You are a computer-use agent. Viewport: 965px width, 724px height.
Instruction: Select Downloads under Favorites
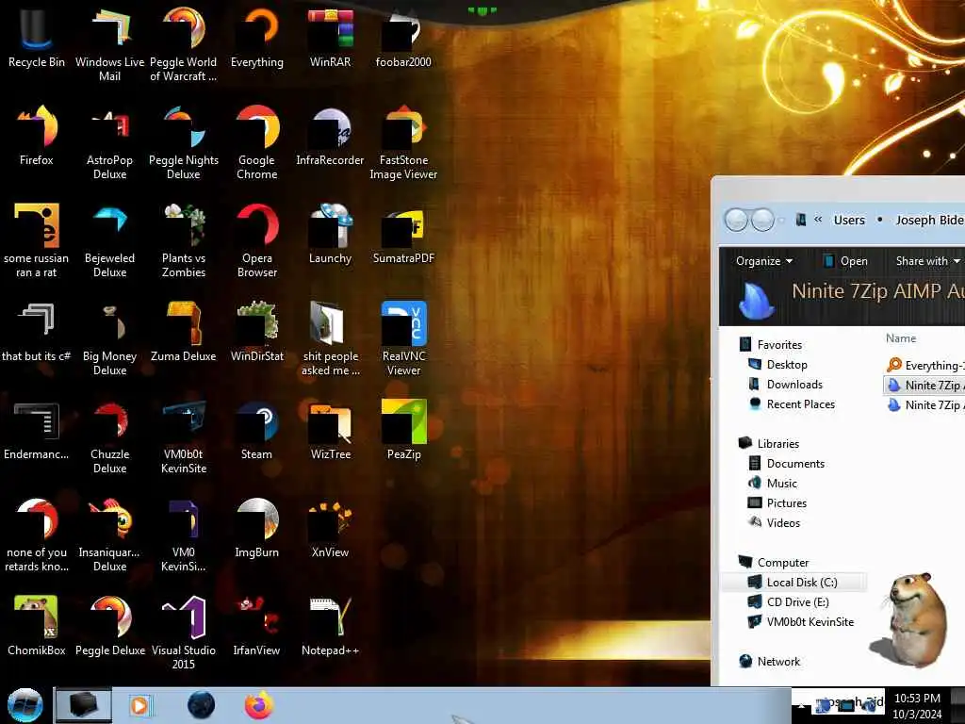785,385
